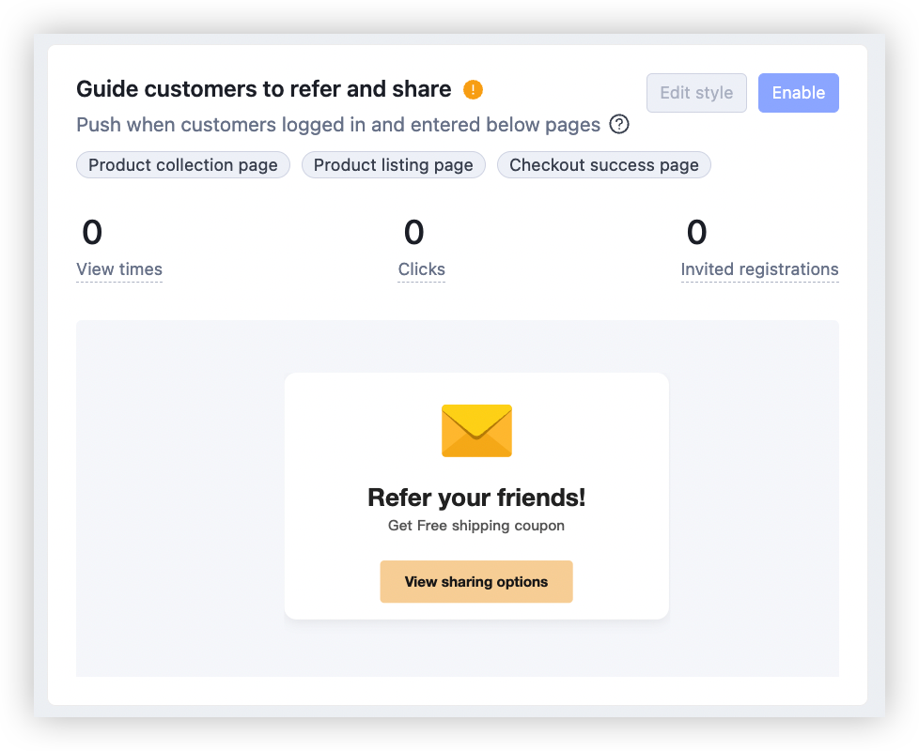919x751 pixels.
Task: Click the orange warning icon beside the heading
Action: 473,88
